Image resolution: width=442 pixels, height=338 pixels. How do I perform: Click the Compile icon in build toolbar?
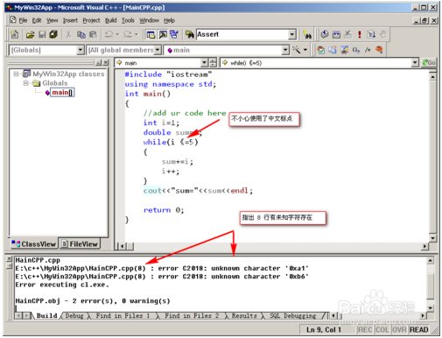325,34
